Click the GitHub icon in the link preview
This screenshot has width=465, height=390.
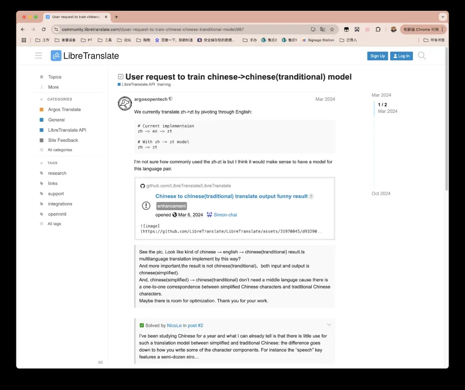[143, 186]
